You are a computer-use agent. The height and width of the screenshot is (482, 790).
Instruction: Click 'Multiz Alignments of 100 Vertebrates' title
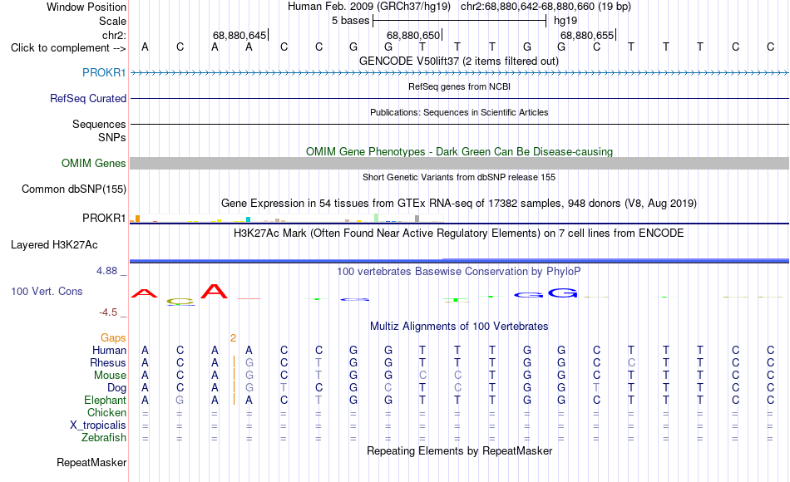click(459, 326)
